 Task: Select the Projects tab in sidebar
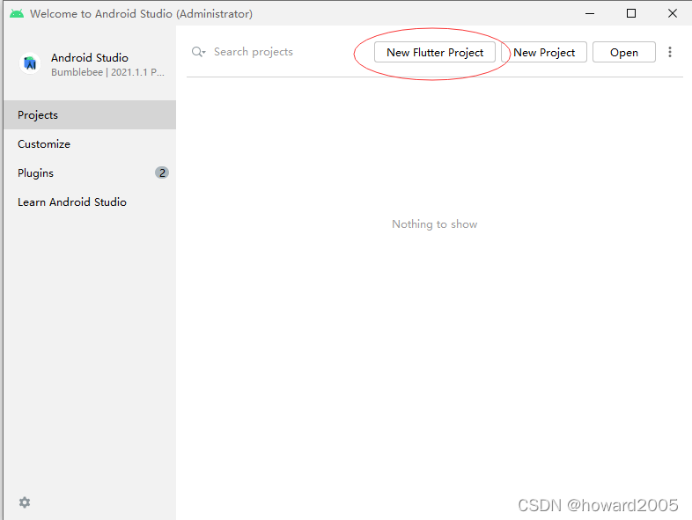click(90, 114)
